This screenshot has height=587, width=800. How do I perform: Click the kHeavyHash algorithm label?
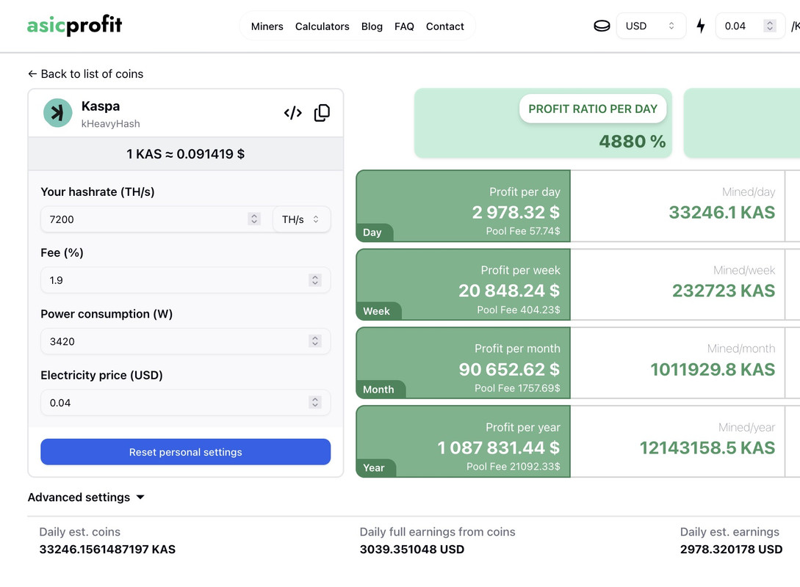[x=111, y=124]
